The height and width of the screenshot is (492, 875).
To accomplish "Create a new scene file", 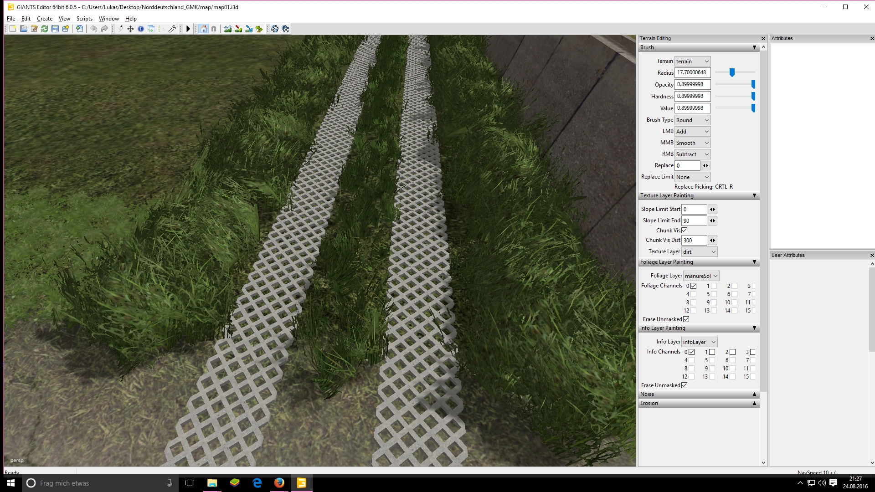I will click(13, 29).
